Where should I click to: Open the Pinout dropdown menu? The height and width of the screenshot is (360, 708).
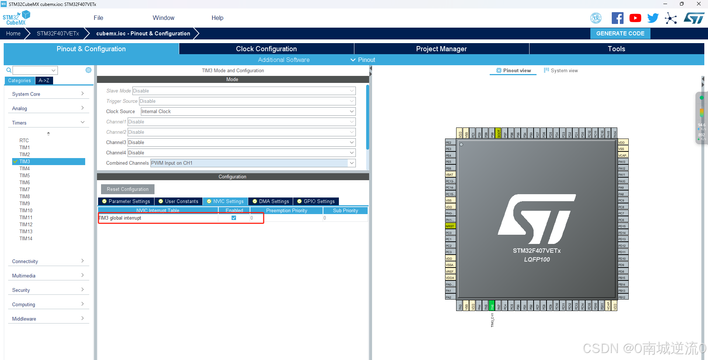point(363,60)
